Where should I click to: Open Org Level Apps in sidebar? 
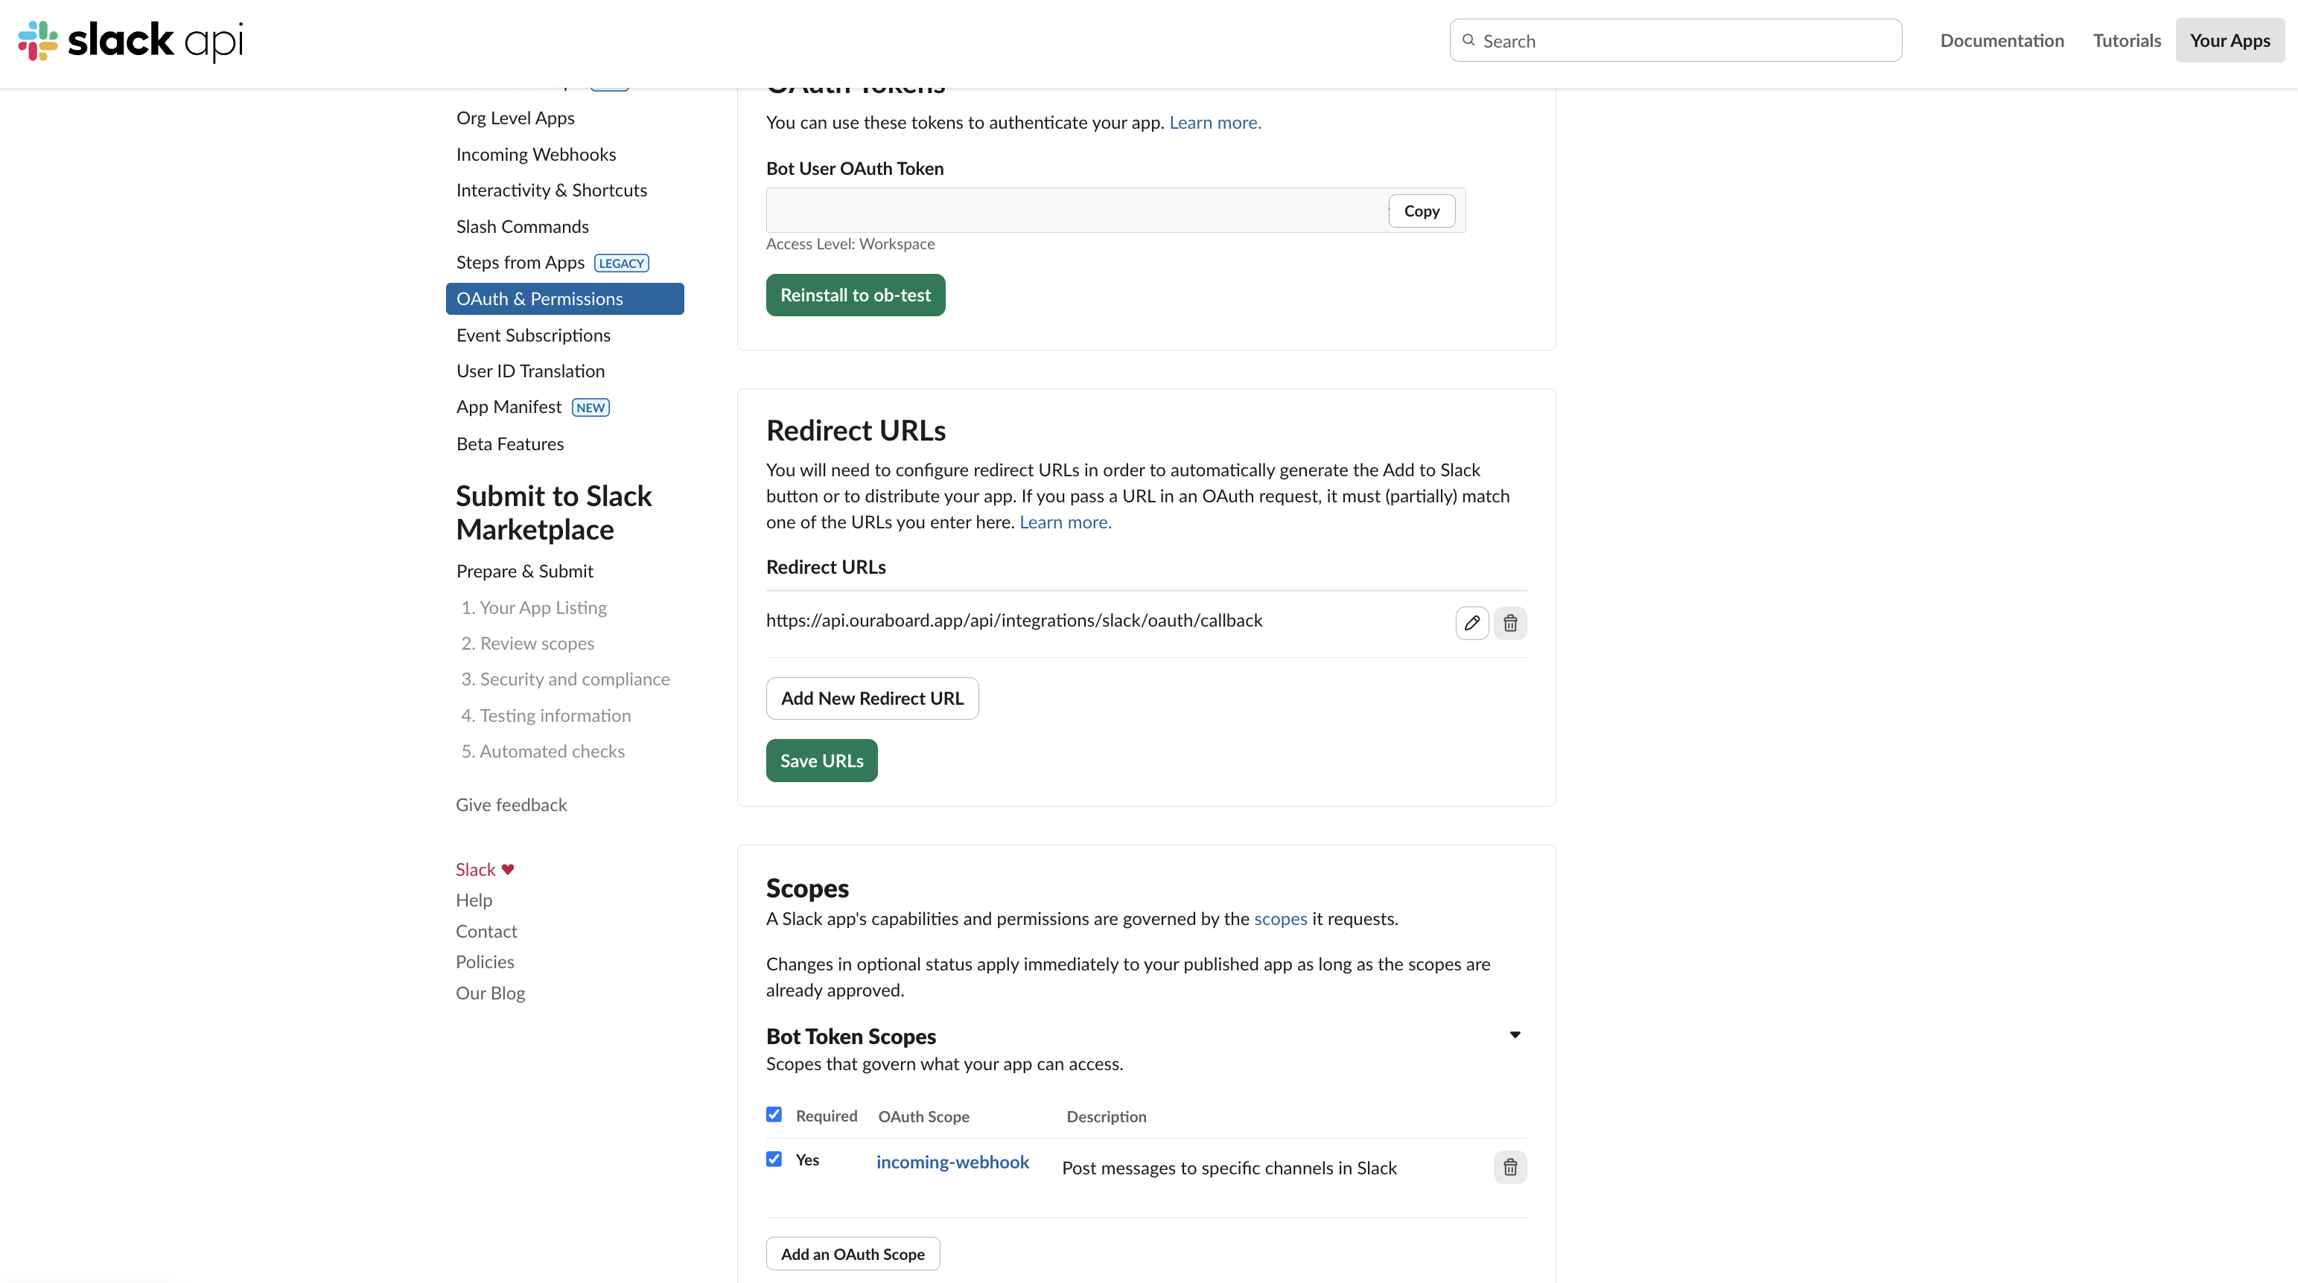(515, 118)
